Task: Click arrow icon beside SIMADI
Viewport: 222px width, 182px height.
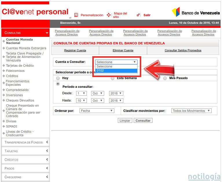Action: click(4, 126)
